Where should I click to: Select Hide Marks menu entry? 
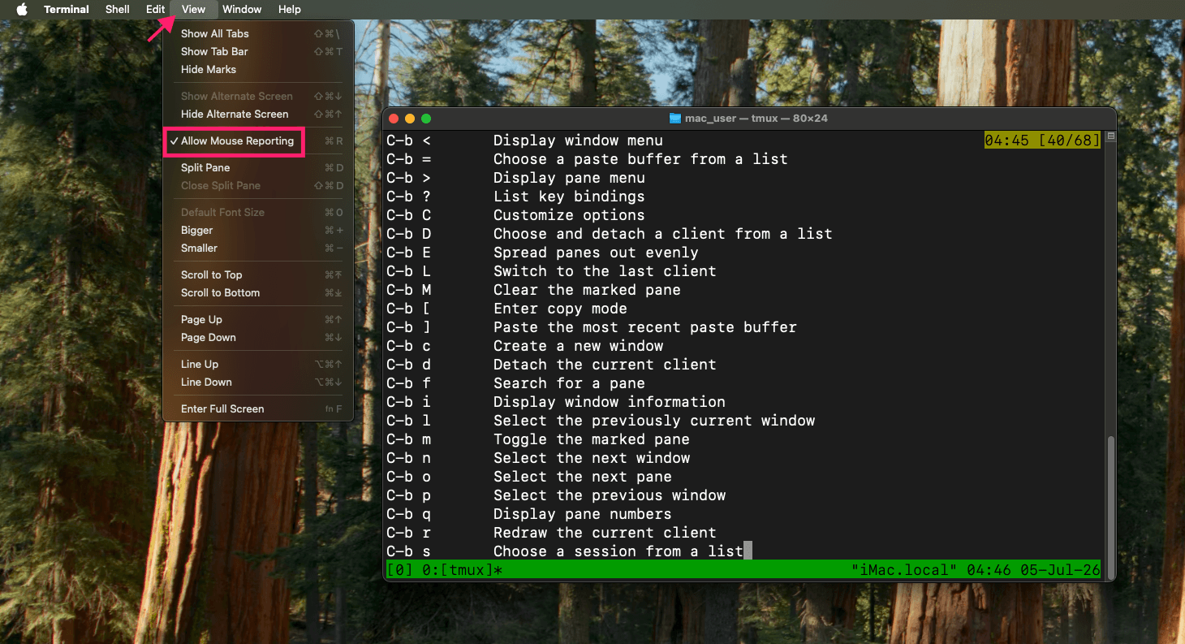258,70
